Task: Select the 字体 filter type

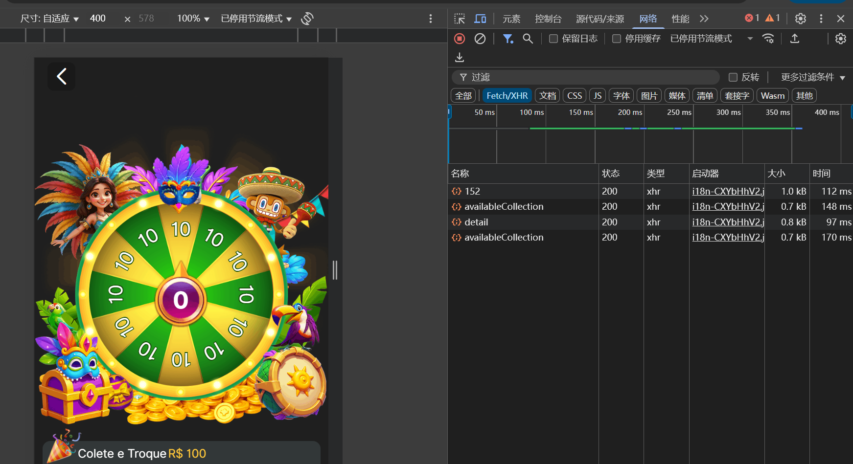Action: tap(622, 96)
